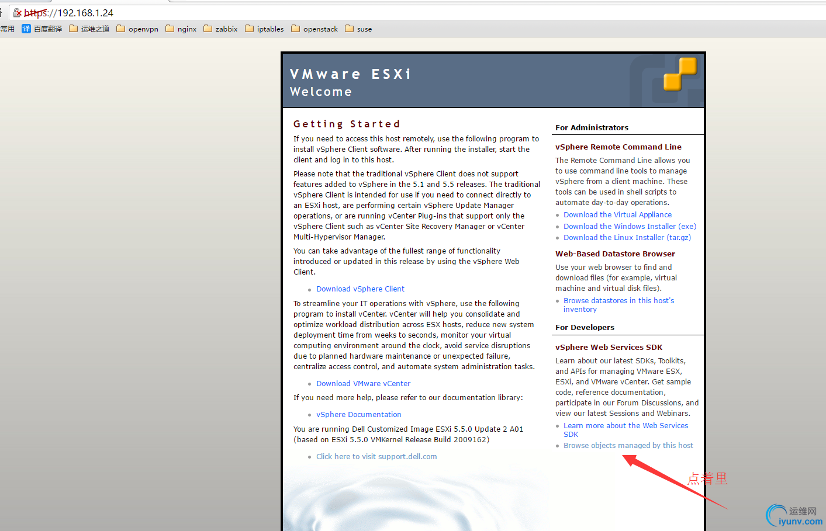
Task: Open the iptables bookmark folder
Action: [x=264, y=29]
